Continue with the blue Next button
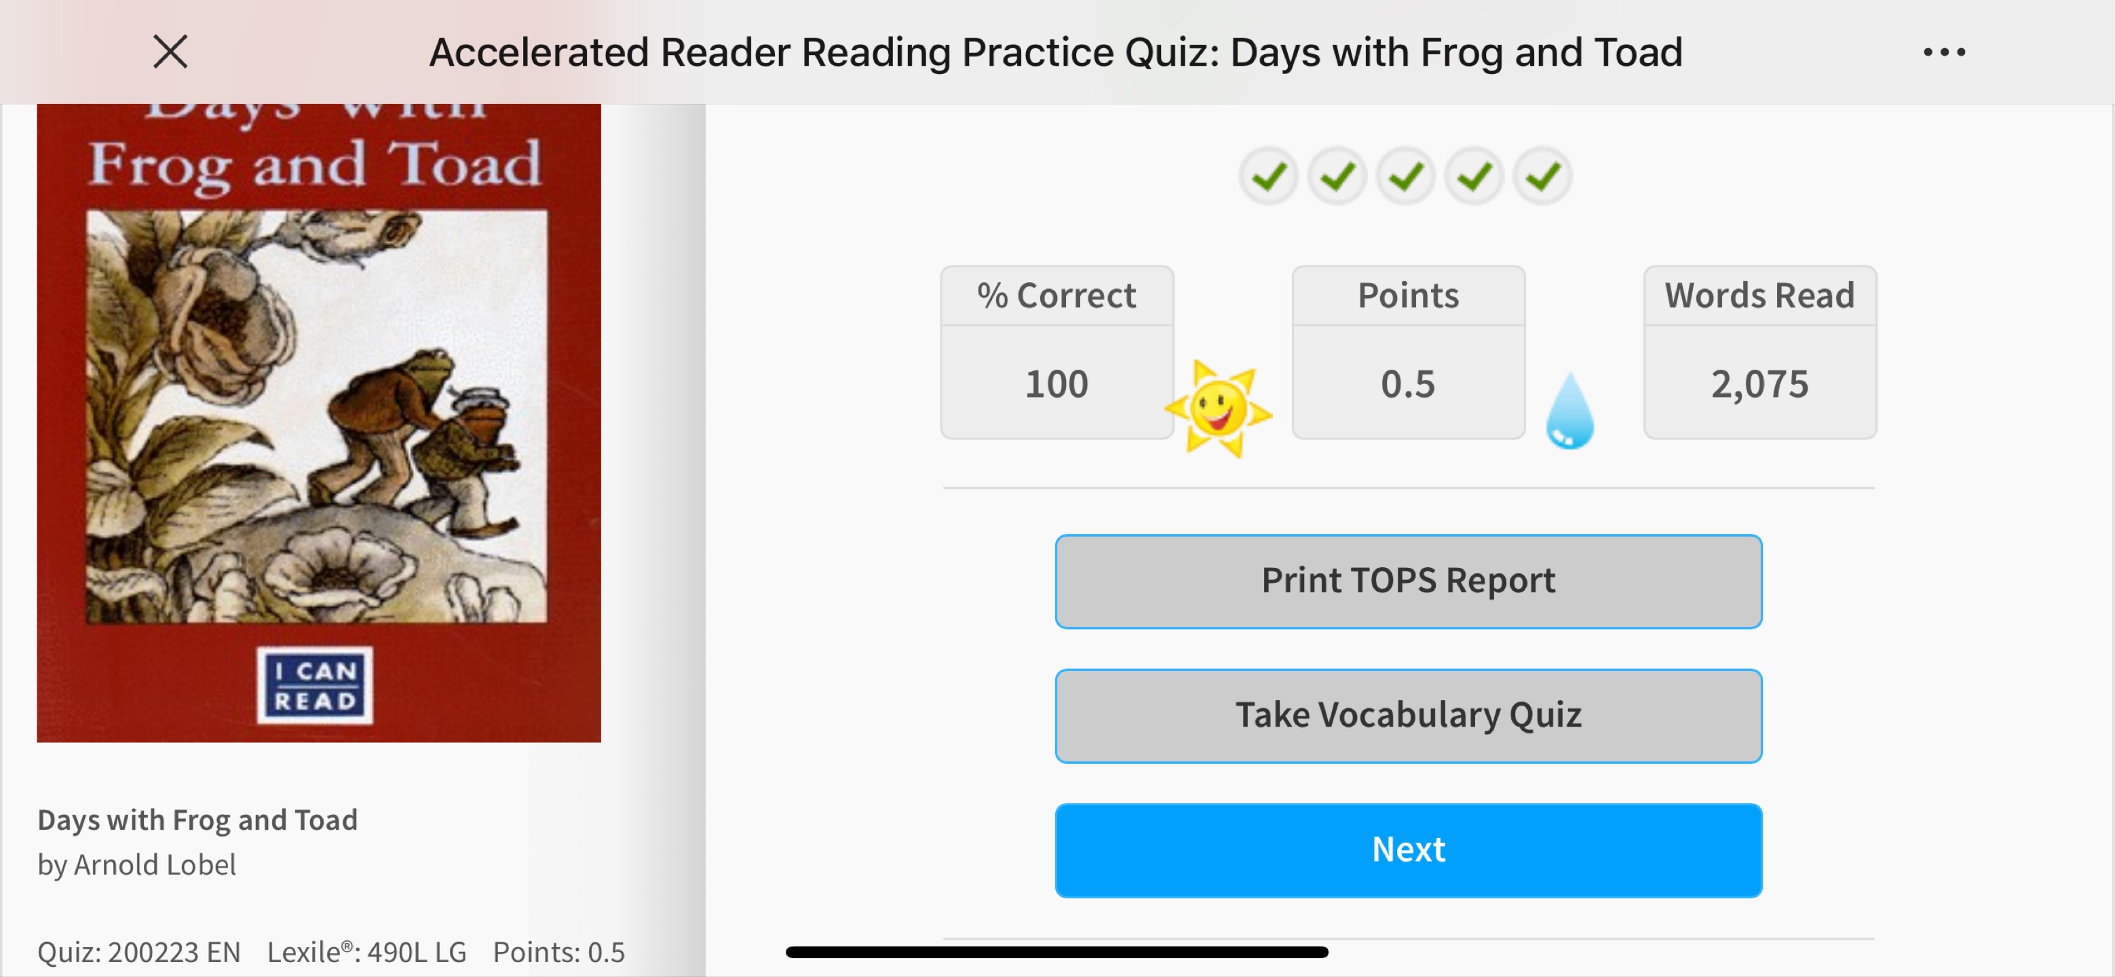This screenshot has width=2115, height=977. 1408,849
